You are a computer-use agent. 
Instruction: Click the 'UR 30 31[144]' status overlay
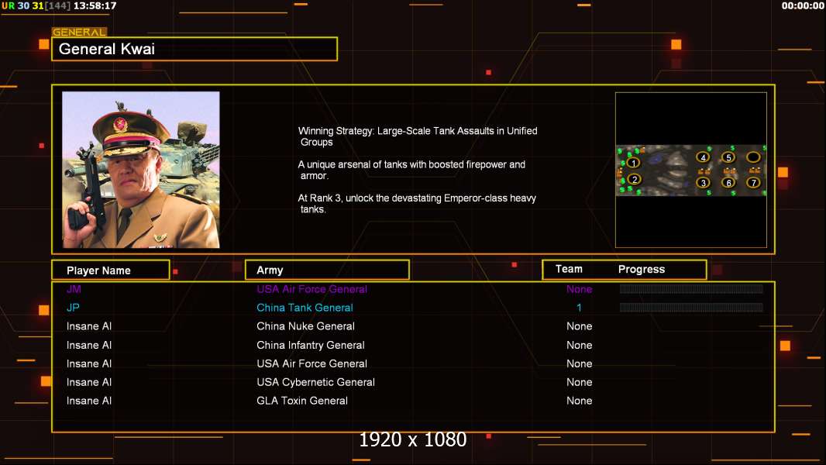(36, 5)
